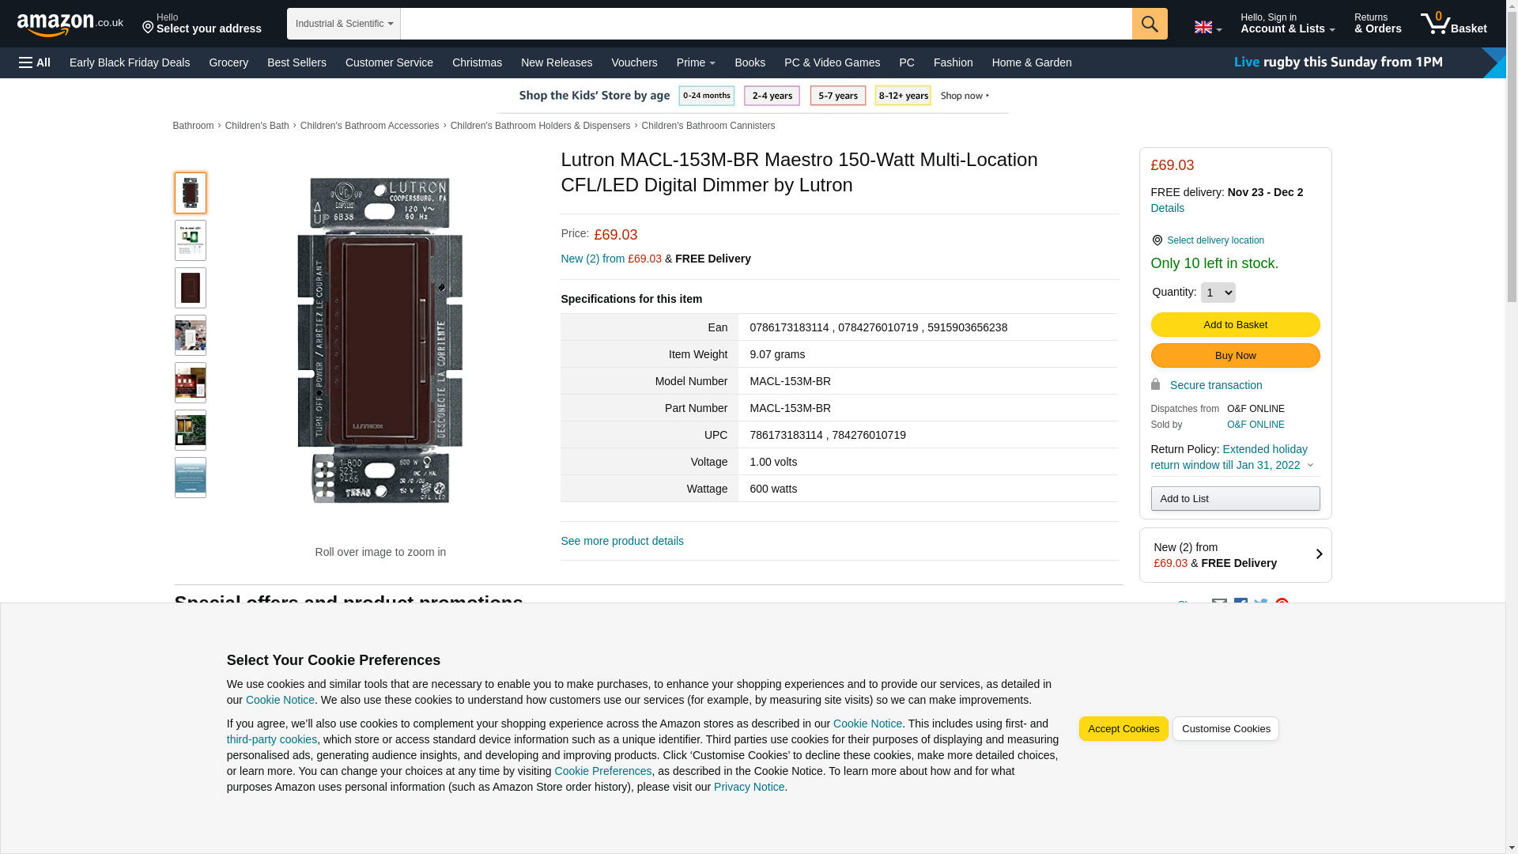Viewport: 1518px width, 854px height.
Task: Click the arrow next to New (2) offers
Action: (x=1318, y=554)
